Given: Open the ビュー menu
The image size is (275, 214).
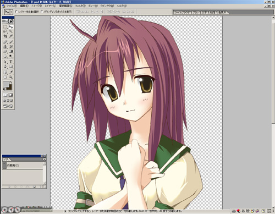Looking at the screenshot, I should pyautogui.click(x=93, y=6).
